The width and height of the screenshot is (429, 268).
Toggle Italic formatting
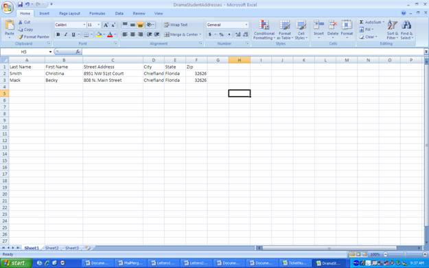[66, 34]
